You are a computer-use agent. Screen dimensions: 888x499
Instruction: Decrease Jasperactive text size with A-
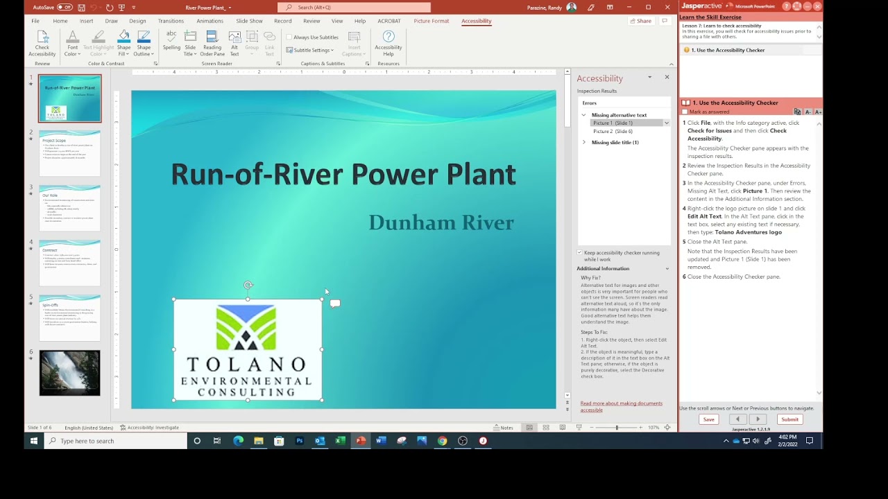(808, 112)
